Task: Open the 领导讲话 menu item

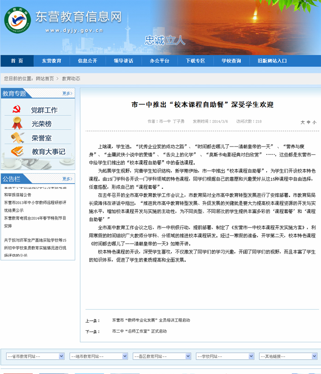Action: tap(123, 61)
